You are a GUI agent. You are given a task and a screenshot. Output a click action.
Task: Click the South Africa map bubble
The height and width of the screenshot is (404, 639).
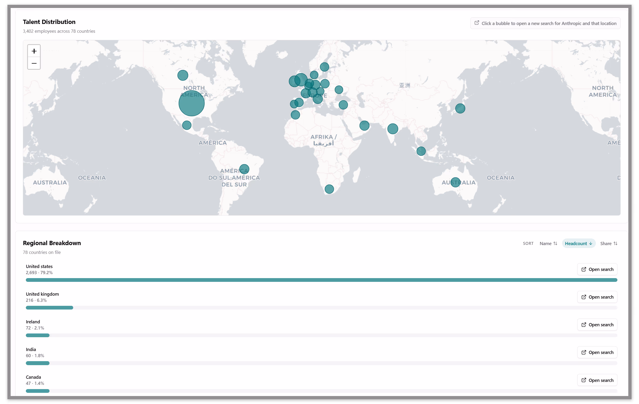click(x=329, y=189)
